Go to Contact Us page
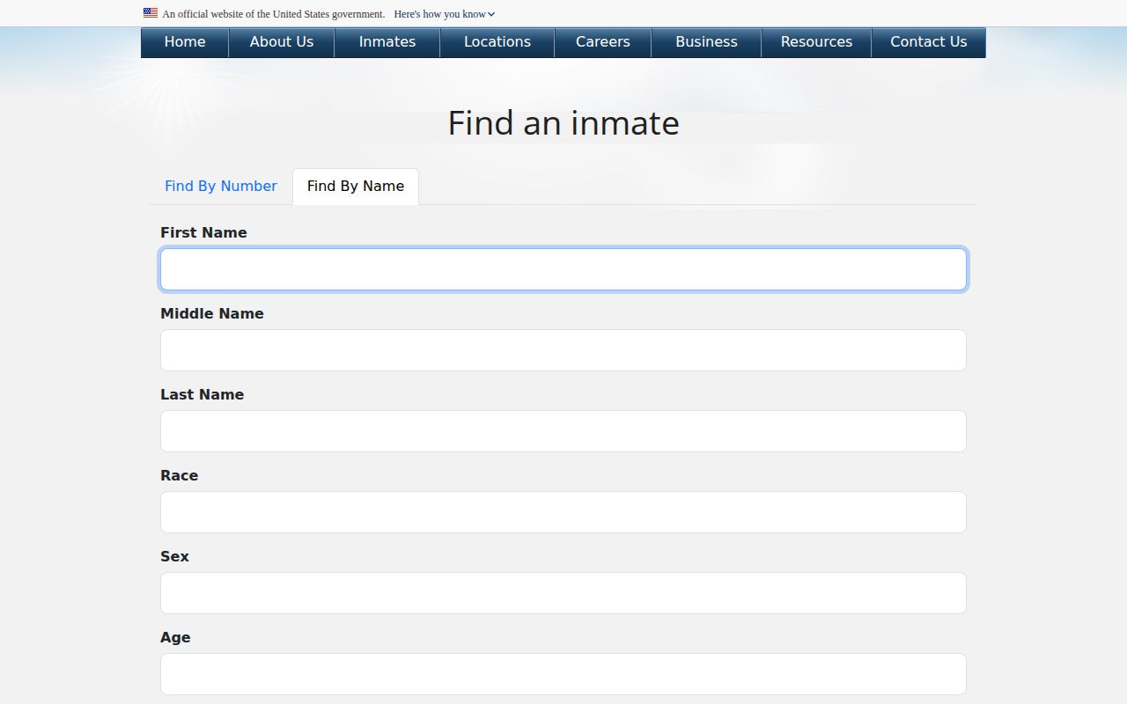The width and height of the screenshot is (1127, 704). pyautogui.click(x=929, y=42)
